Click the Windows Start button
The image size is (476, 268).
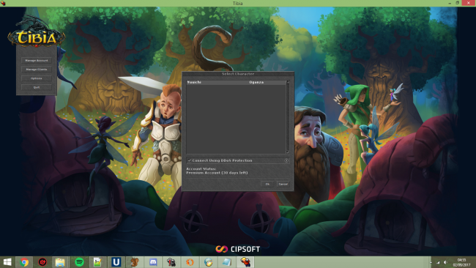pos(7,262)
